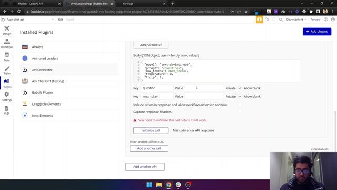
Task: Enable Capture response headers checkbox
Action: [240, 112]
